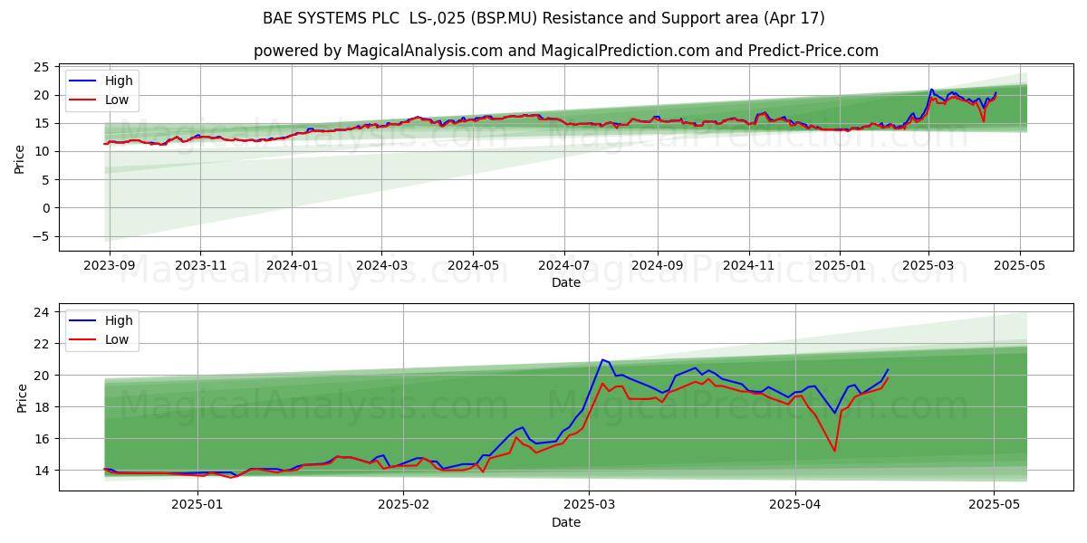The image size is (1087, 543).
Task: Click the top chart '2025-05' tick label
Action: coord(1019,266)
